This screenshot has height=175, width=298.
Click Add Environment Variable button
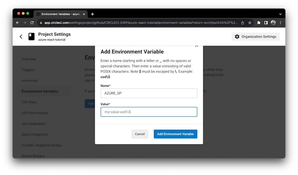click(175, 134)
